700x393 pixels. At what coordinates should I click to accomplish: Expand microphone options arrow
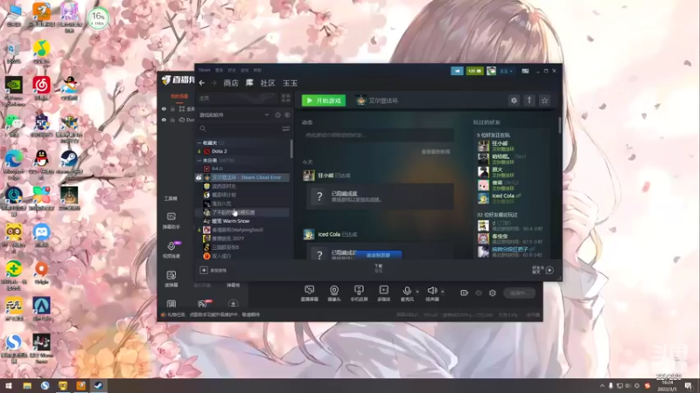[417, 292]
